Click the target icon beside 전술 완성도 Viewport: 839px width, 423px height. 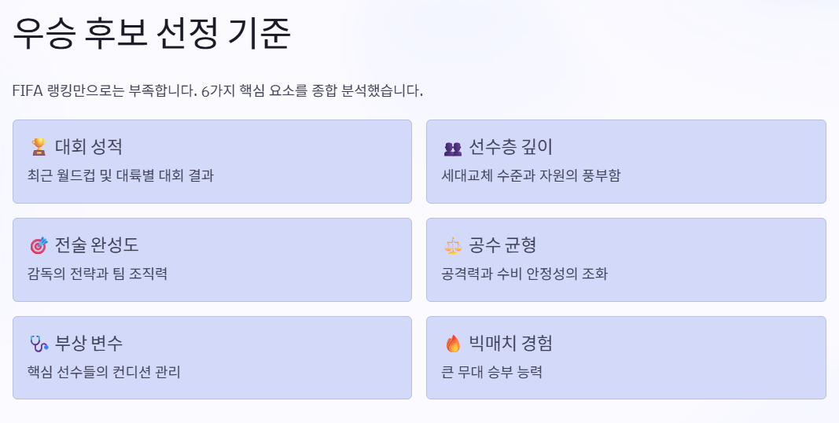[x=39, y=245]
